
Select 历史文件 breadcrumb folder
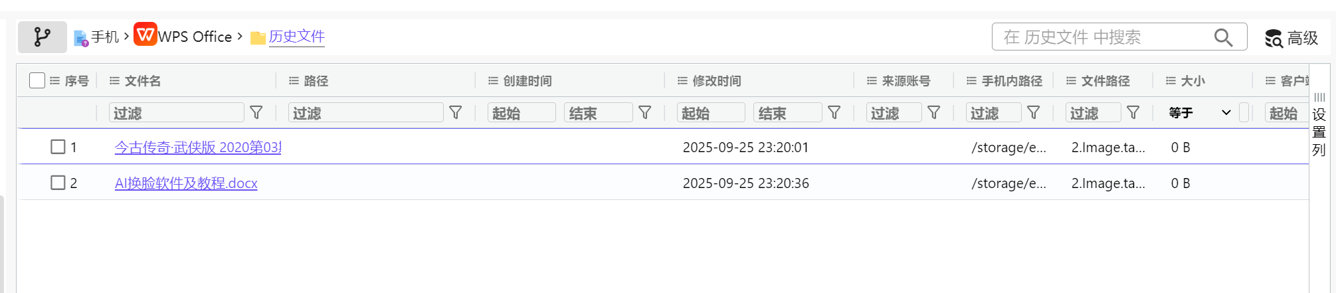[x=296, y=37]
